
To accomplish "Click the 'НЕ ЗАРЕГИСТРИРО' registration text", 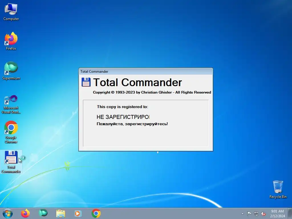I will tap(123, 117).
